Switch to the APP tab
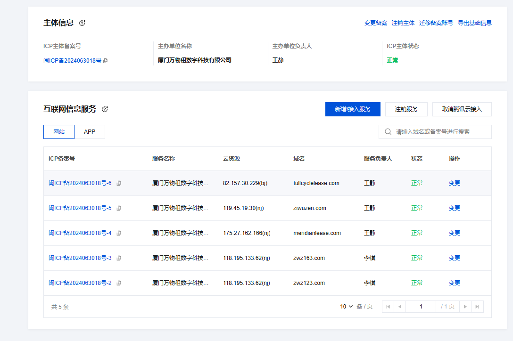Image resolution: width=513 pixels, height=341 pixels. 90,132
